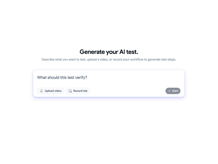This screenshot has height=164, width=218.
Task: Click the rounded prompt card container
Action: [109, 83]
